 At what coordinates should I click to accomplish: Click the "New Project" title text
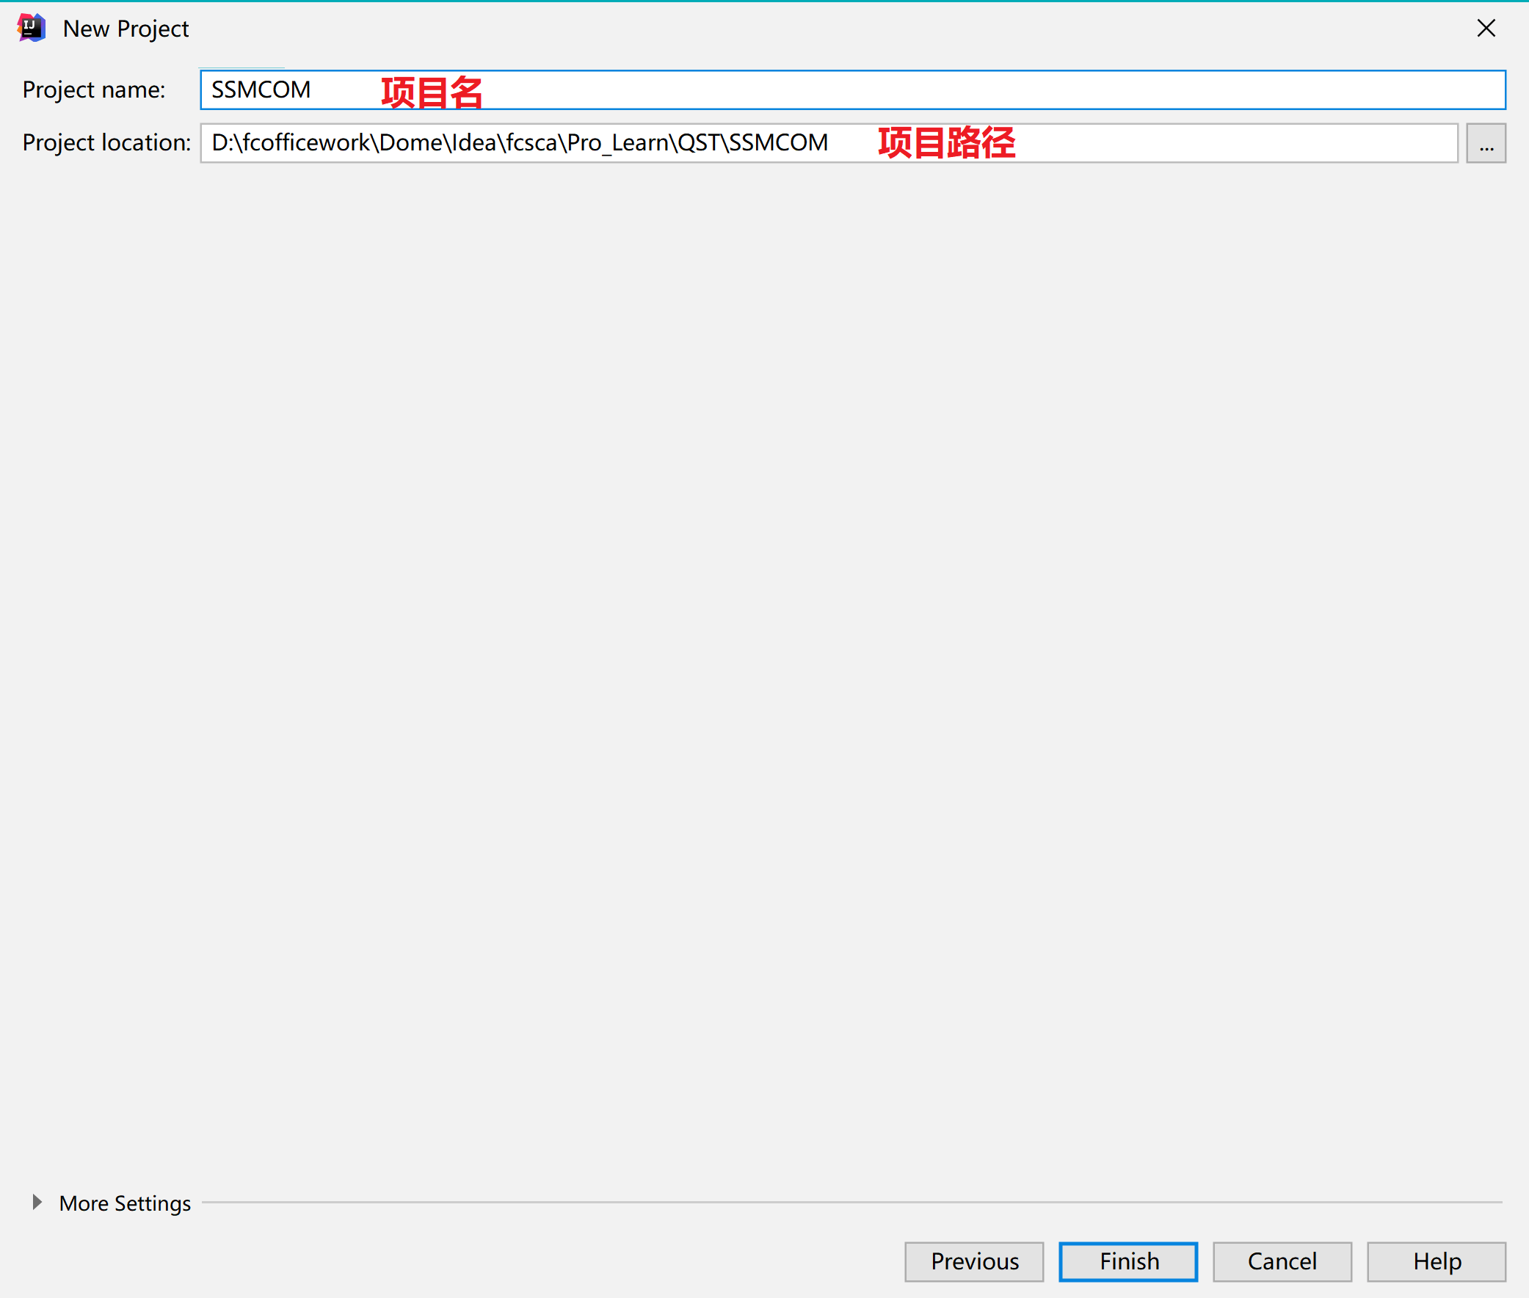(126, 29)
